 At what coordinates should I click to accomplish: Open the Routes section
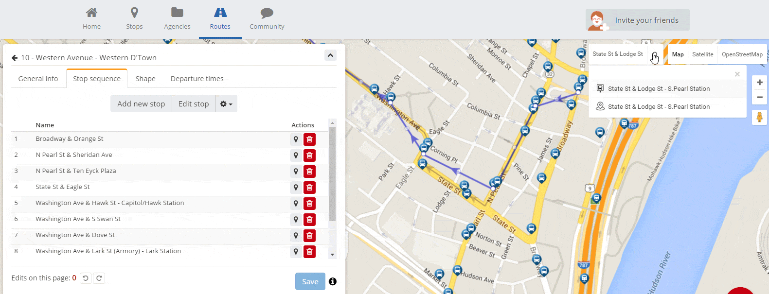pos(220,19)
